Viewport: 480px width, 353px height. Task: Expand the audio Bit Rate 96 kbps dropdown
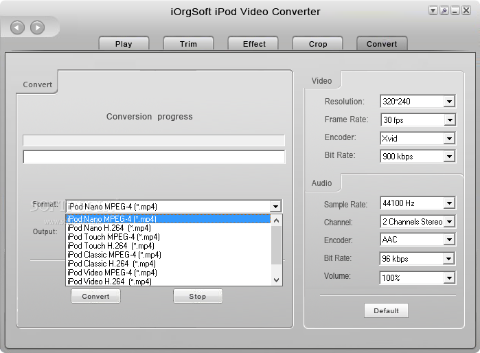coord(448,259)
